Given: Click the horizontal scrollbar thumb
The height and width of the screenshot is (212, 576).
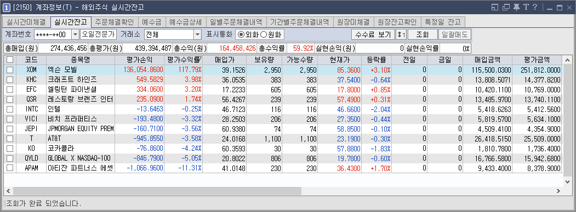Looking at the screenshot, I should [157, 191].
